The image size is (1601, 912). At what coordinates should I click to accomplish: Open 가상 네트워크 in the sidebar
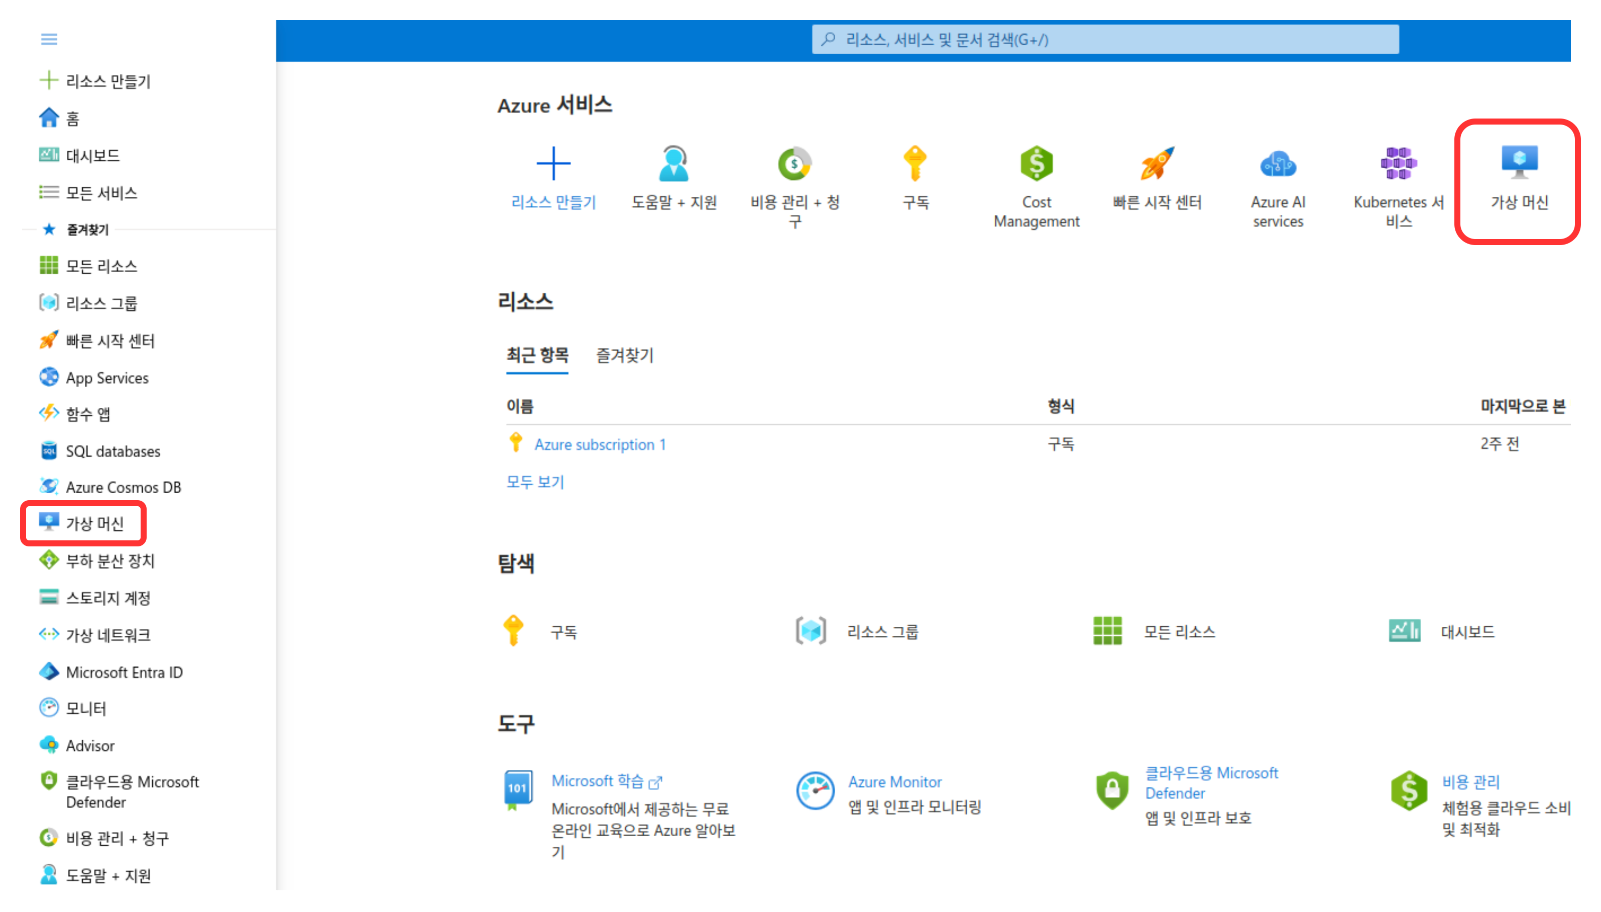[95, 634]
